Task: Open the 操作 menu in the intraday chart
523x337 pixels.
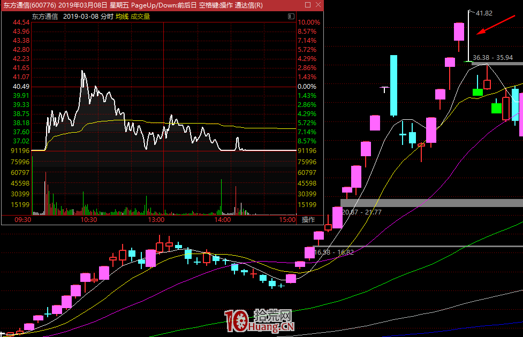Action: click(x=308, y=219)
